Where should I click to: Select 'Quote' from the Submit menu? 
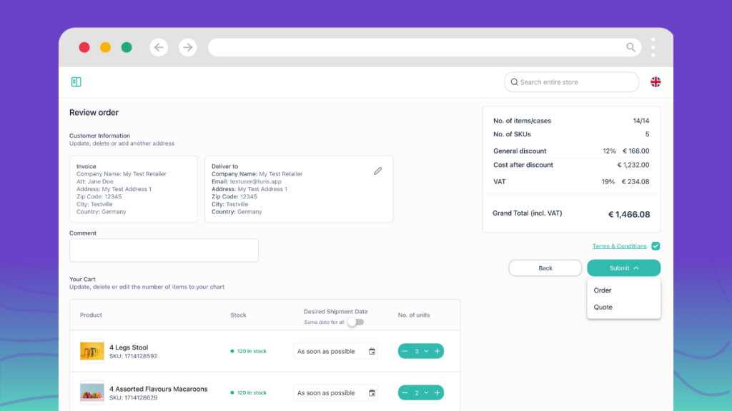tap(603, 307)
